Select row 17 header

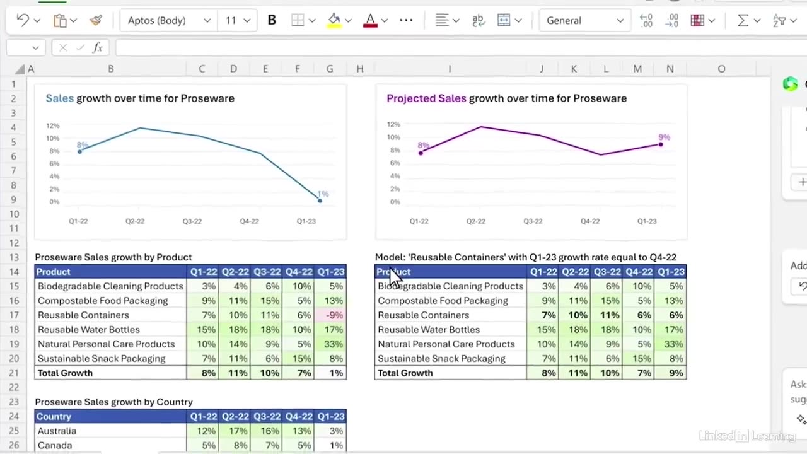13,315
